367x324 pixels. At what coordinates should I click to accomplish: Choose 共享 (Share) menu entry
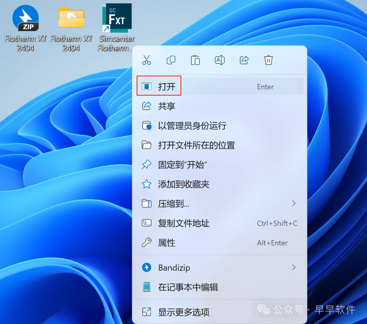pyautogui.click(x=220, y=106)
